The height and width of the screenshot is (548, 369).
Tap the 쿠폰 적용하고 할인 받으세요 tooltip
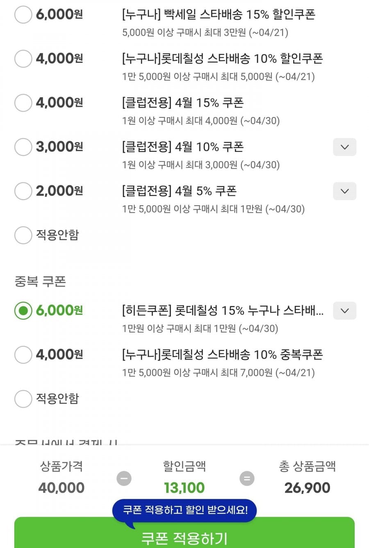point(185,510)
